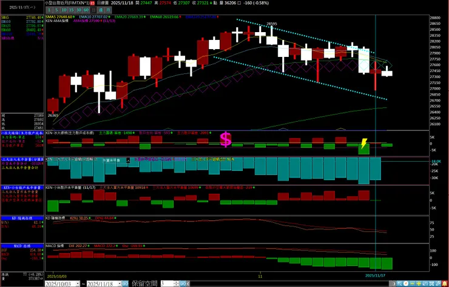This screenshot has height=287, width=449.
Task: Select the MACD 指標 left panel header
Action: [23, 246]
